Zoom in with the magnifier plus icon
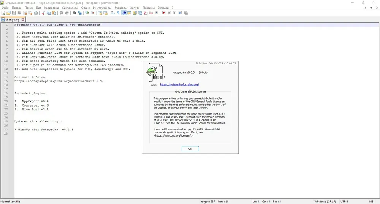Image resolution: width=380 pixels, height=204 pixels. point(87,13)
